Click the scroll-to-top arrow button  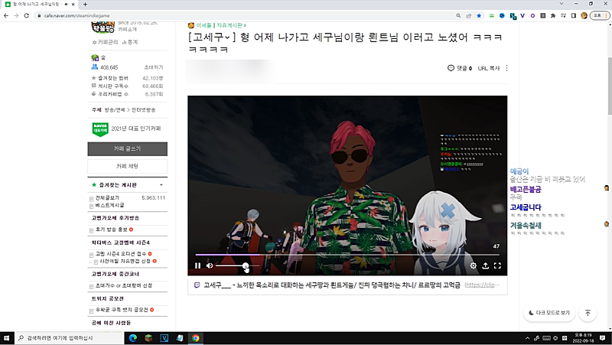click(588, 313)
